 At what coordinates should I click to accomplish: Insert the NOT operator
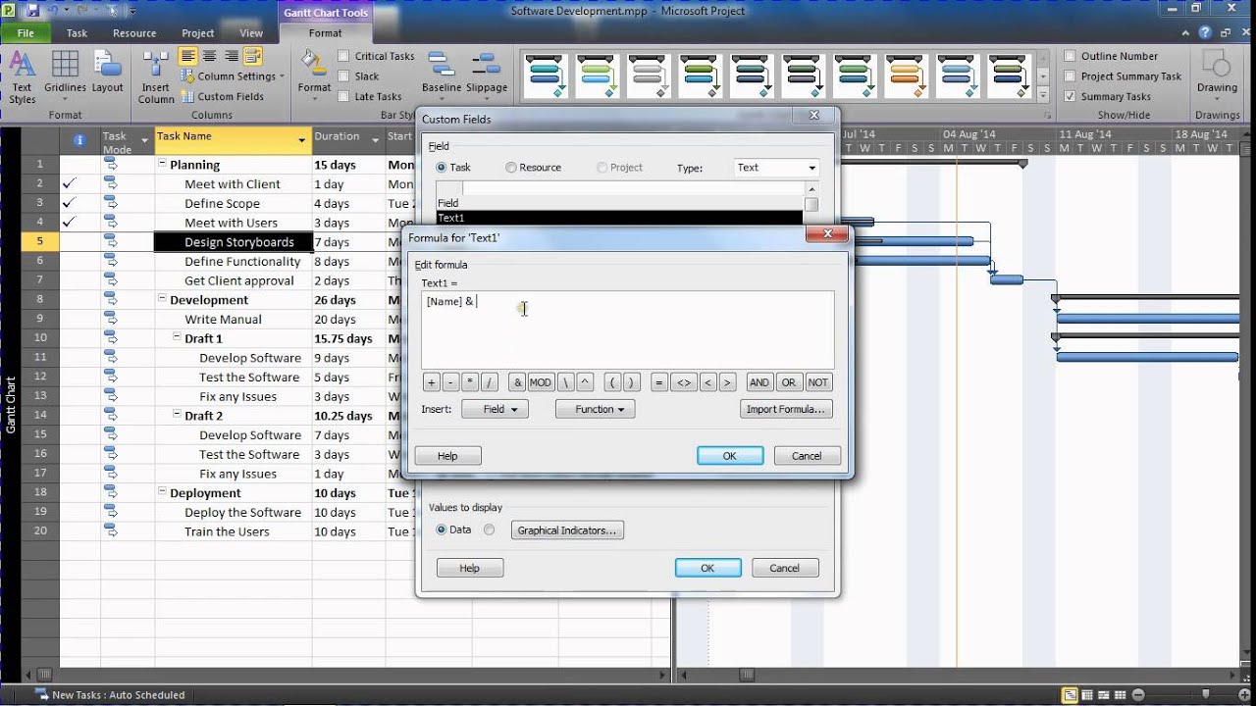pyautogui.click(x=818, y=382)
